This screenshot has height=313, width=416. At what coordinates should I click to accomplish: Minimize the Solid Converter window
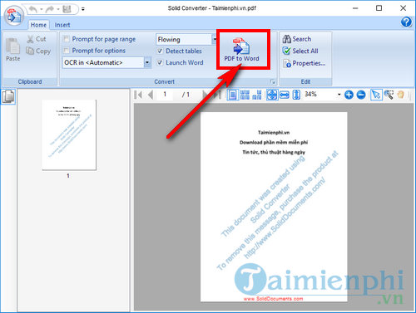355,8
